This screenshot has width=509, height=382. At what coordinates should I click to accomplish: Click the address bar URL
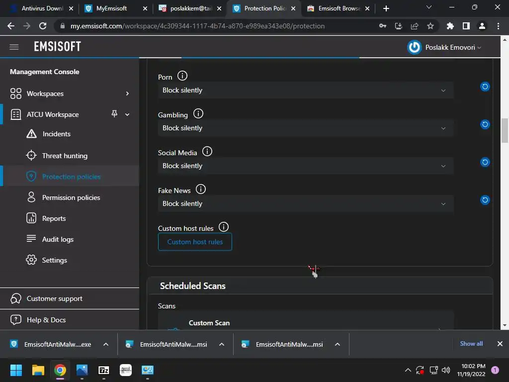(x=197, y=26)
